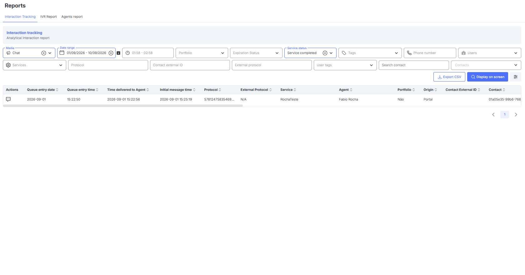This screenshot has width=525, height=275.
Task: Focus the Phone number field
Action: pos(430,53)
